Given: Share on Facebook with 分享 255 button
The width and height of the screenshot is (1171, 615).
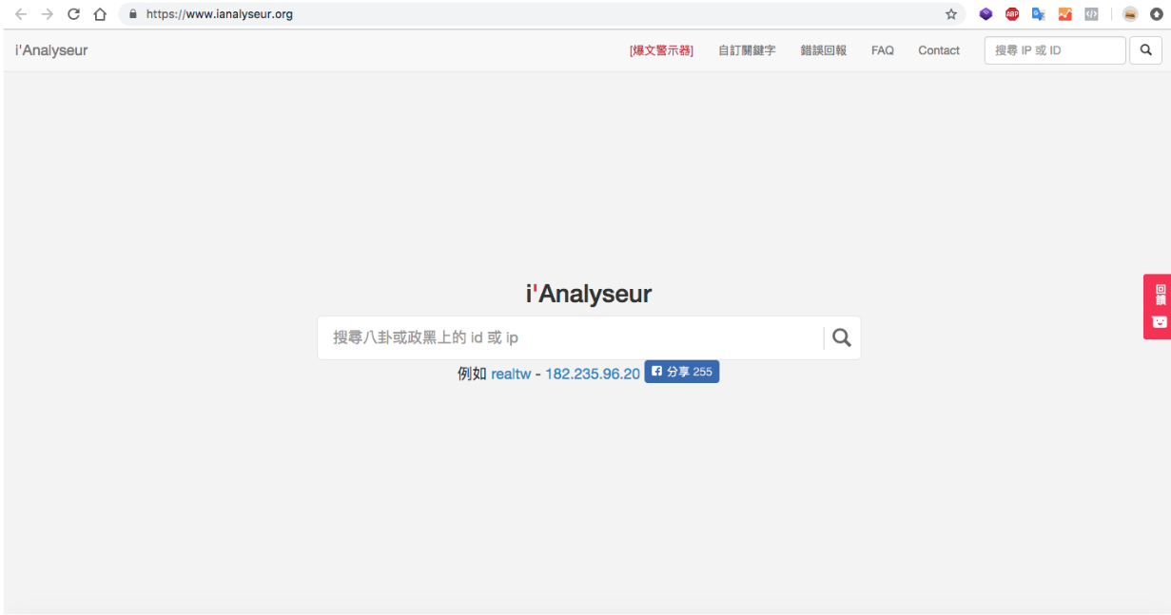Looking at the screenshot, I should (682, 372).
